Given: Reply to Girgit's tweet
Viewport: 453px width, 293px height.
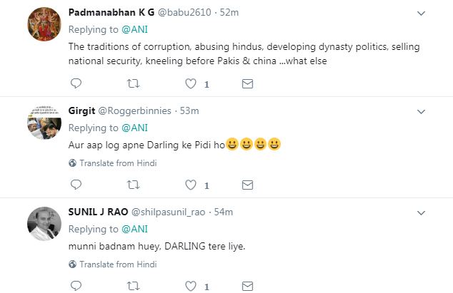Looking at the screenshot, I should coord(76,185).
